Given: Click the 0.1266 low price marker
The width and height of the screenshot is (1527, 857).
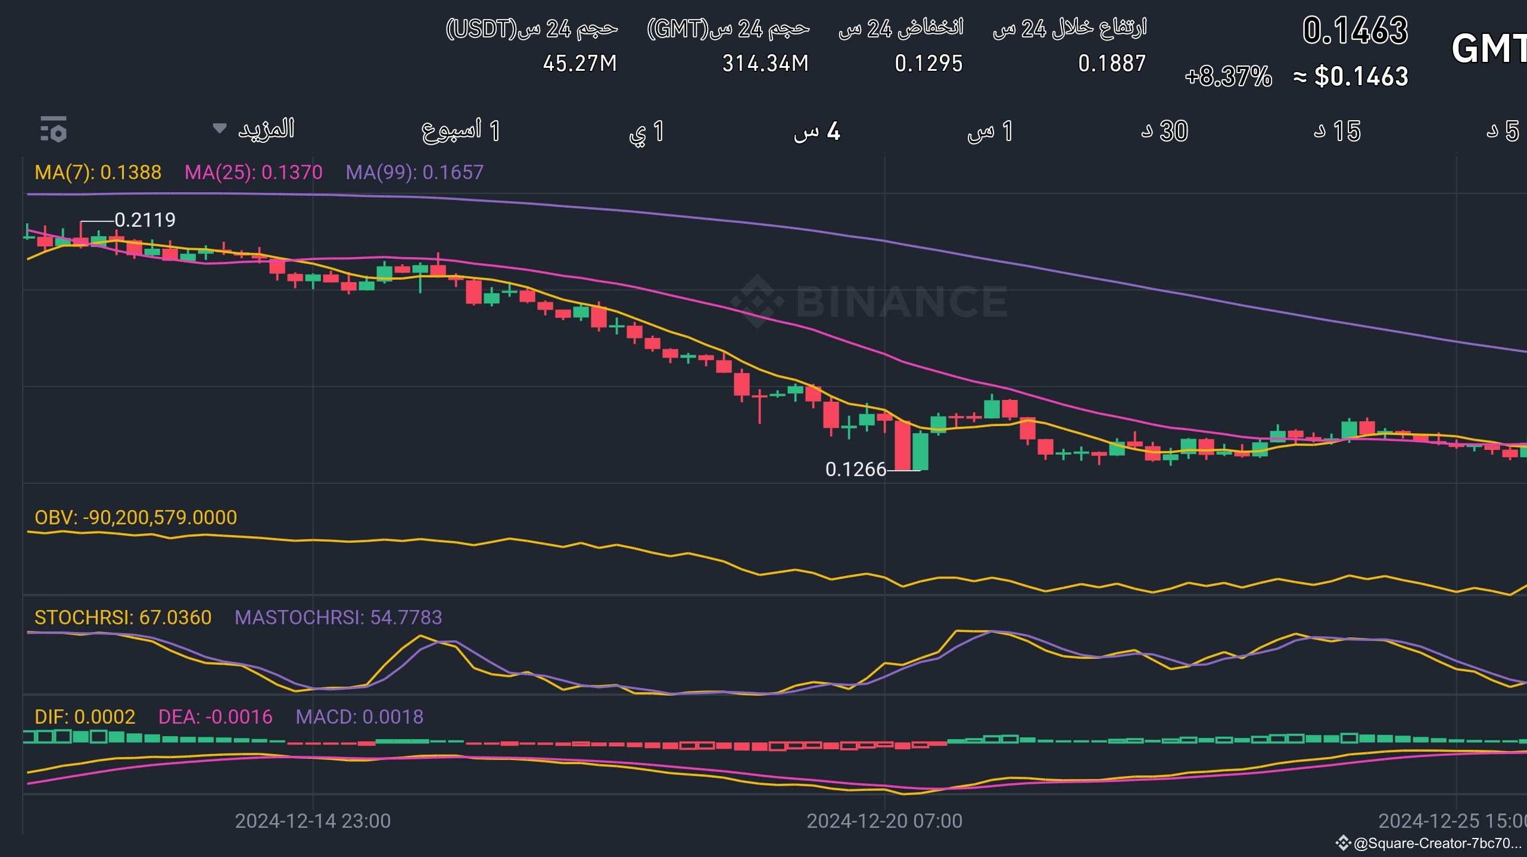Looking at the screenshot, I should [856, 470].
